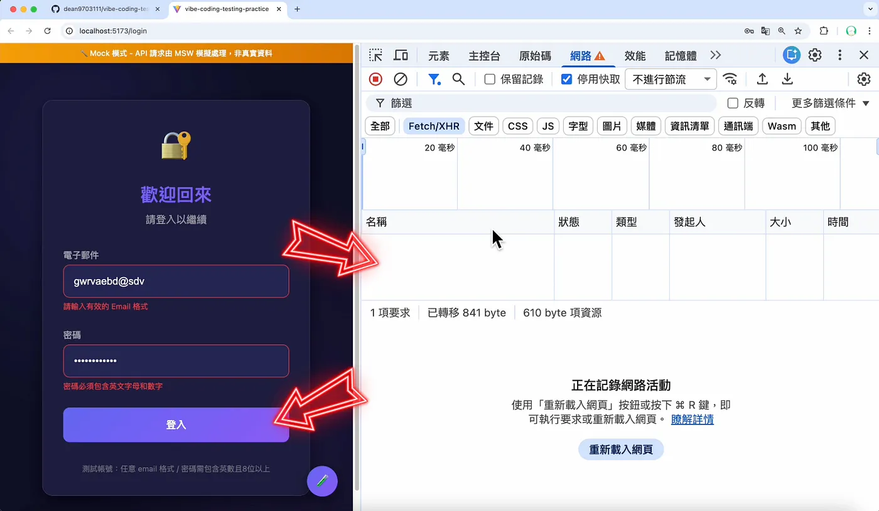Open network conditions wifi icon
The image size is (879, 511).
pyautogui.click(x=730, y=79)
